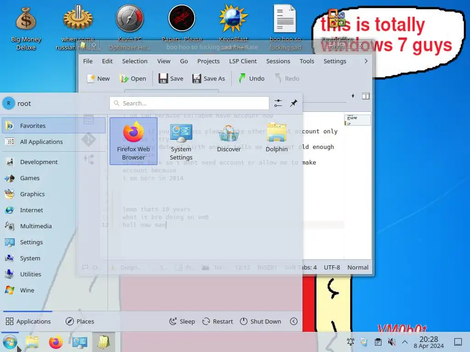This screenshot has height=352, width=470.
Task: Open the System category
Action: click(x=54, y=258)
